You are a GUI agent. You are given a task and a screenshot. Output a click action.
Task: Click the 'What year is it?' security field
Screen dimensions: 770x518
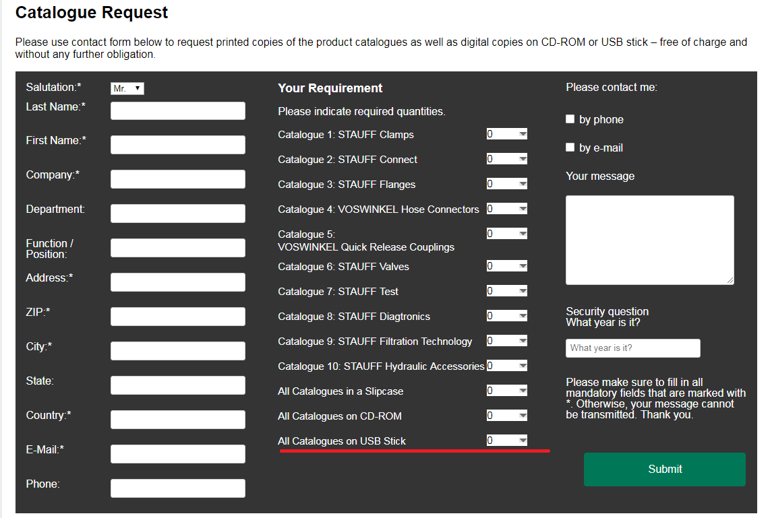633,348
